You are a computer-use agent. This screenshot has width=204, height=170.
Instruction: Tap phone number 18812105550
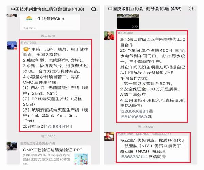pos(134,117)
